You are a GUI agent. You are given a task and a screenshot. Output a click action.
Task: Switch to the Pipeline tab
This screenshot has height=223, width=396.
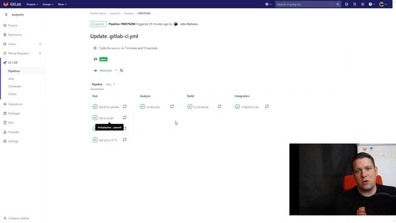tap(97, 84)
